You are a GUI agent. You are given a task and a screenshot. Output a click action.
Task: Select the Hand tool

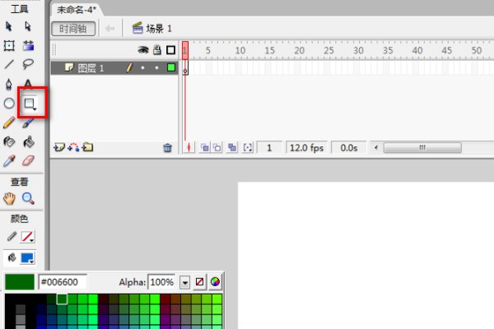(x=10, y=198)
